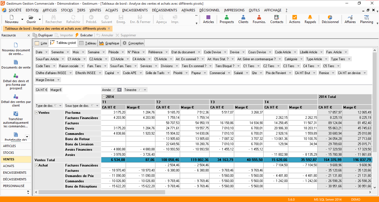The image size is (379, 202).
Task: Close the Tableaux de bord document tab
Action: (x=109, y=28)
